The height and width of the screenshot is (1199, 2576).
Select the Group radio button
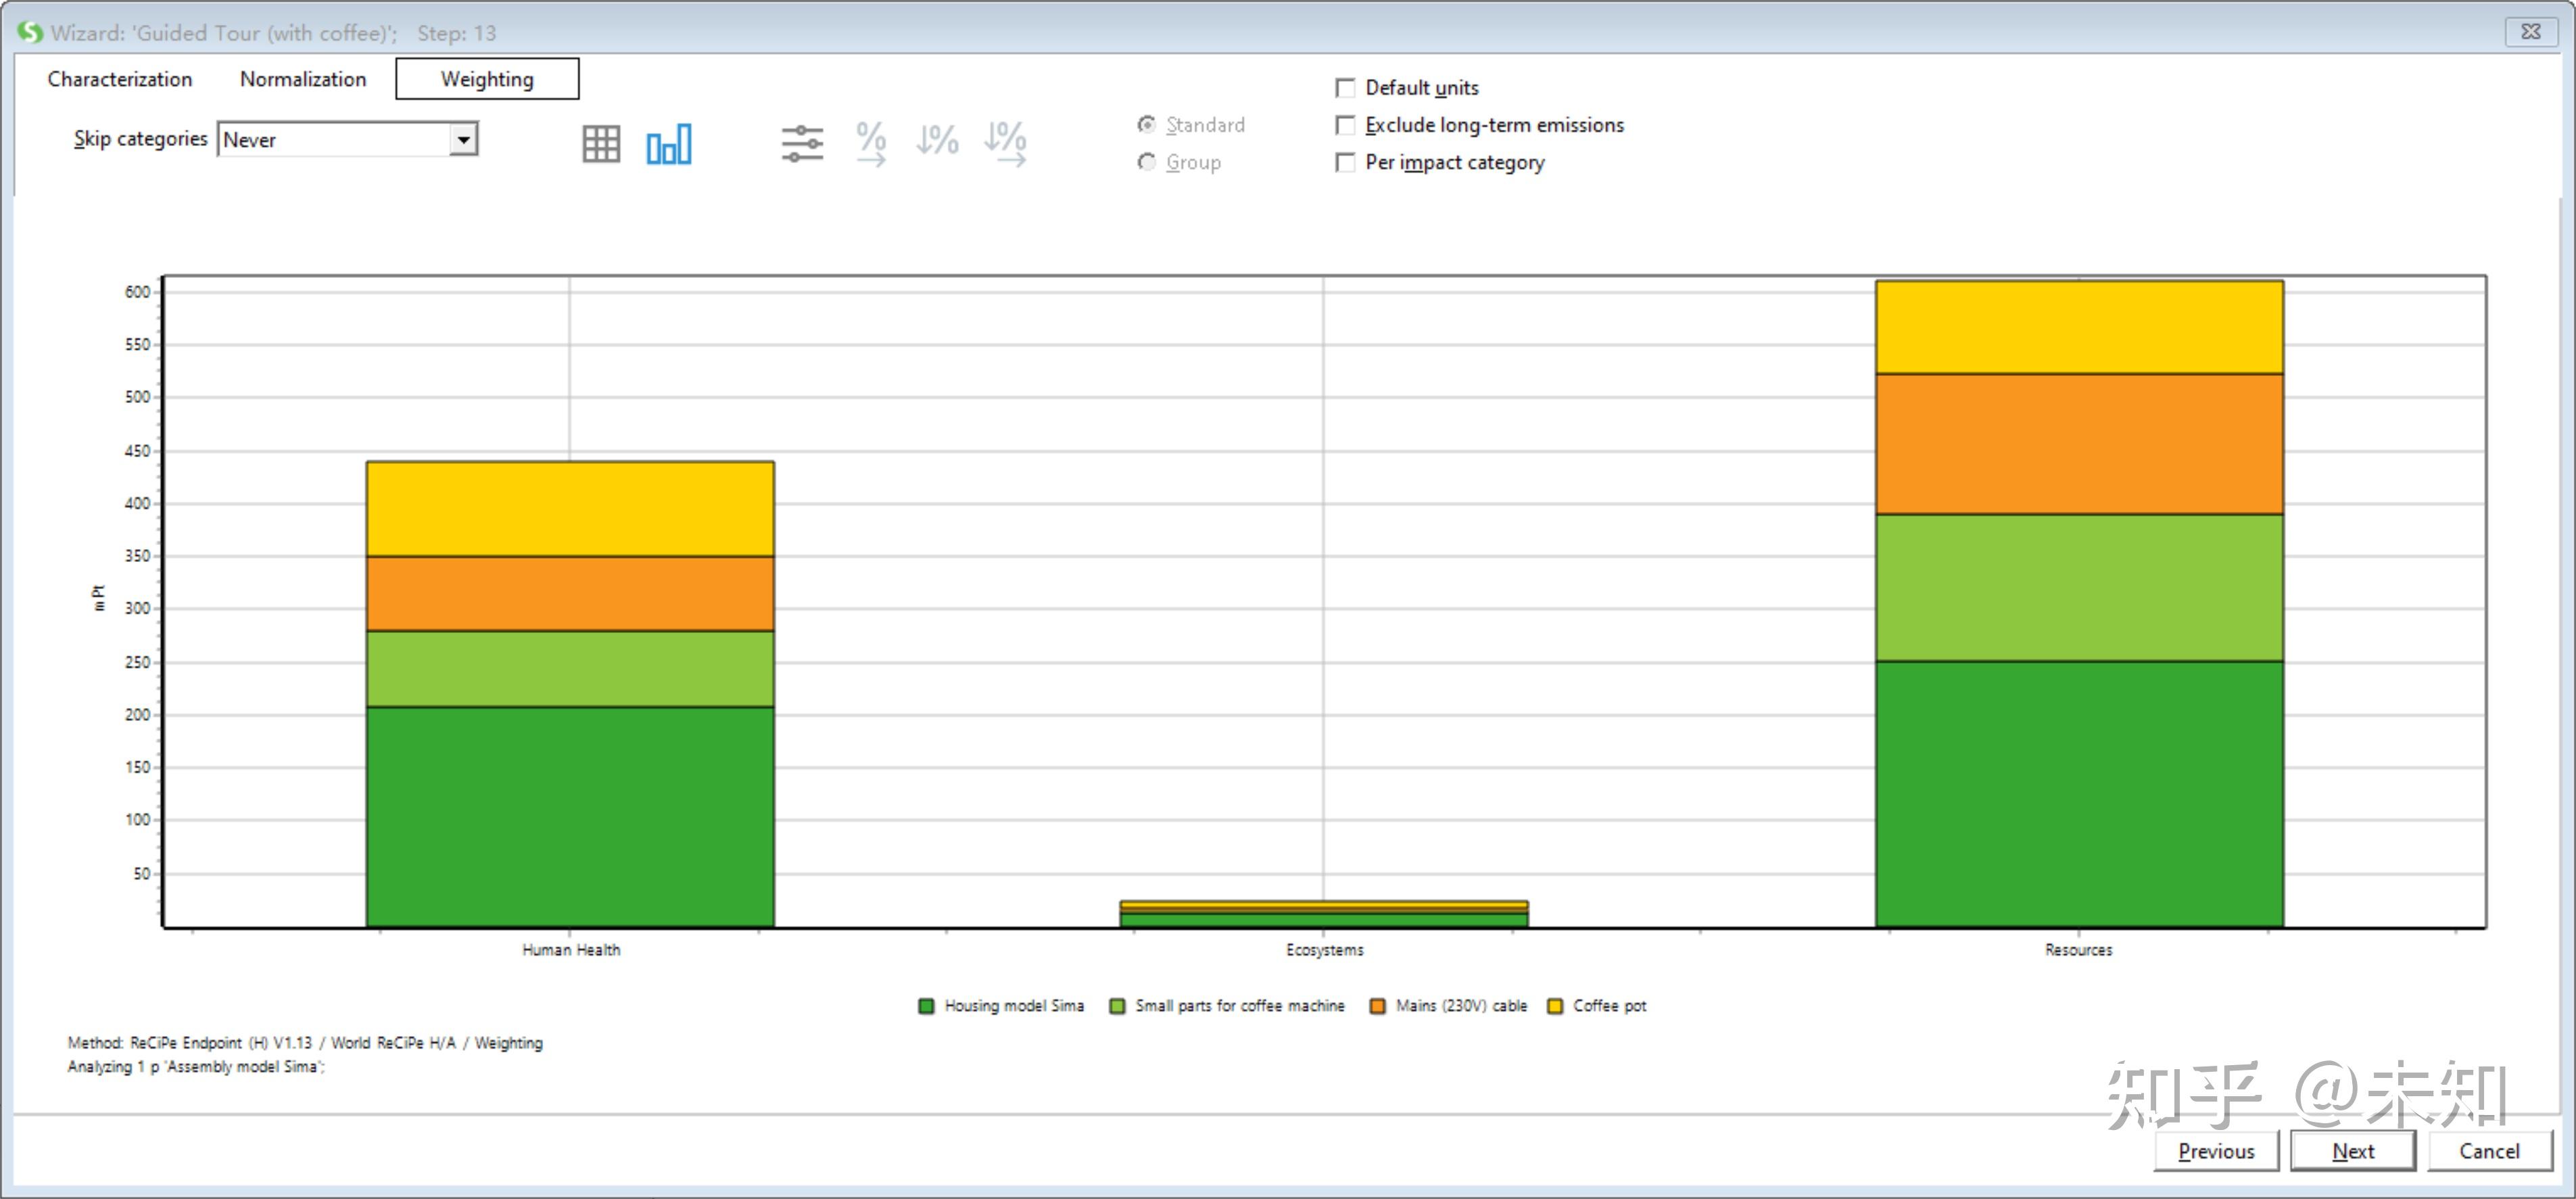coord(1147,161)
